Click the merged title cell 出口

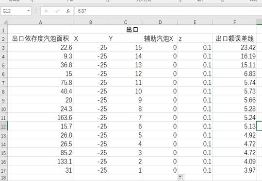[132, 30]
